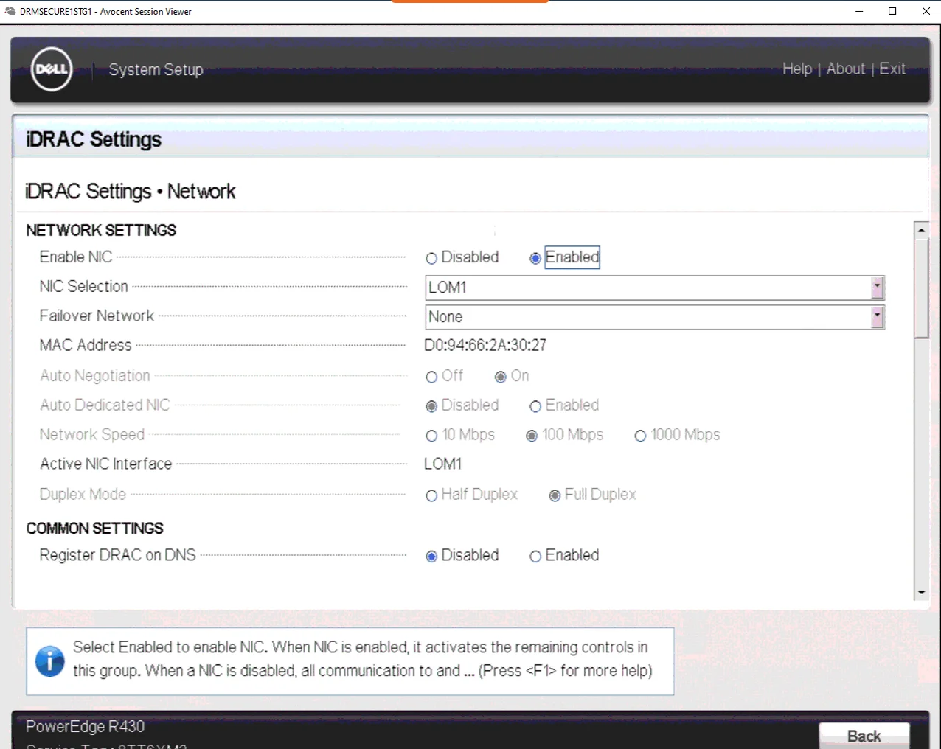The image size is (941, 749).
Task: Click the NIC Selection label
Action: pos(83,286)
